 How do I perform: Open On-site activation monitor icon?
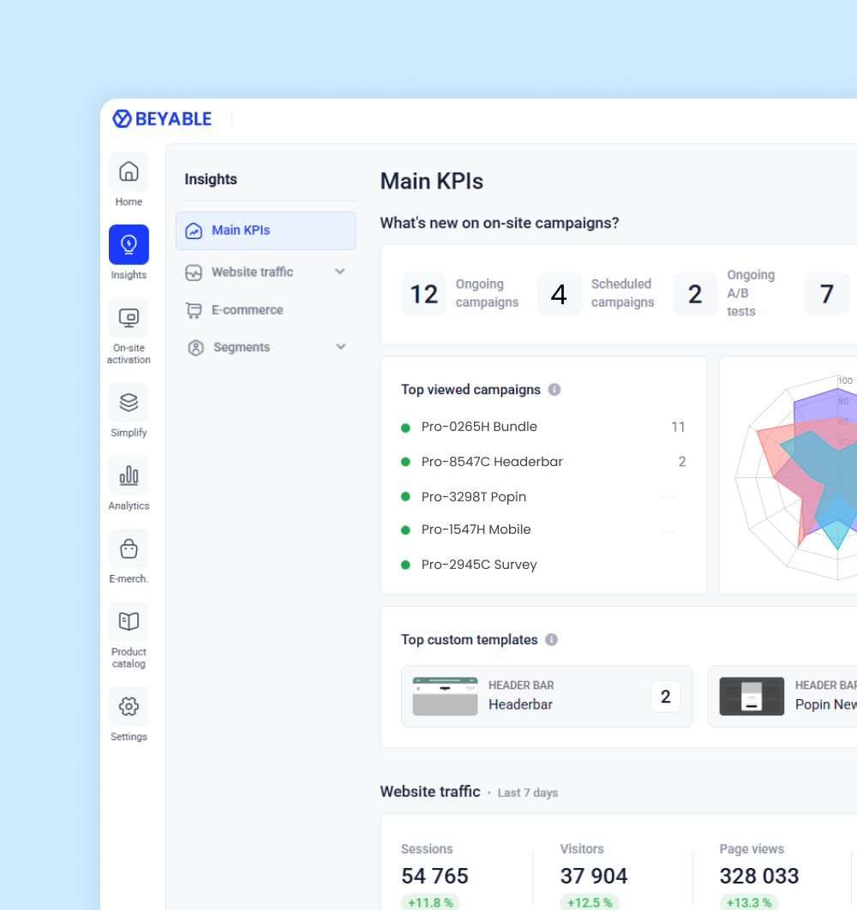(x=129, y=317)
